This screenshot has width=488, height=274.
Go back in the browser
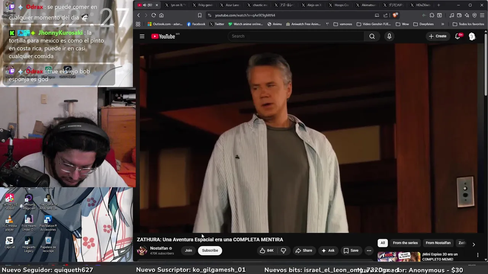[138, 15]
